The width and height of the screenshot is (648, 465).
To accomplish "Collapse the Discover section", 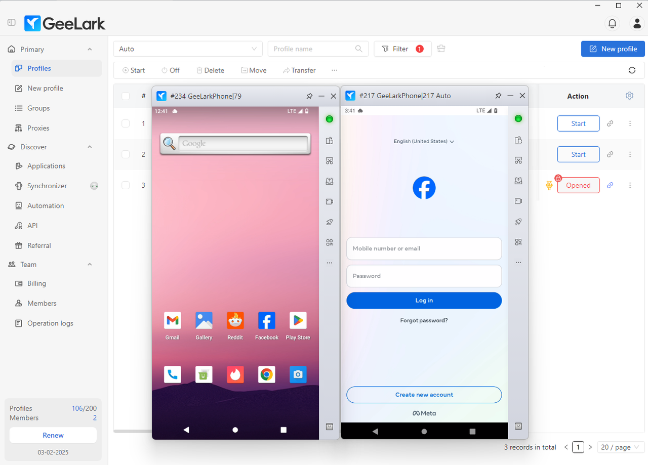I will click(90, 147).
